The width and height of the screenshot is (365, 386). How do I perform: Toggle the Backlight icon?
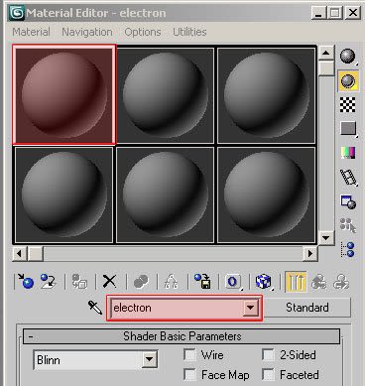[x=348, y=80]
